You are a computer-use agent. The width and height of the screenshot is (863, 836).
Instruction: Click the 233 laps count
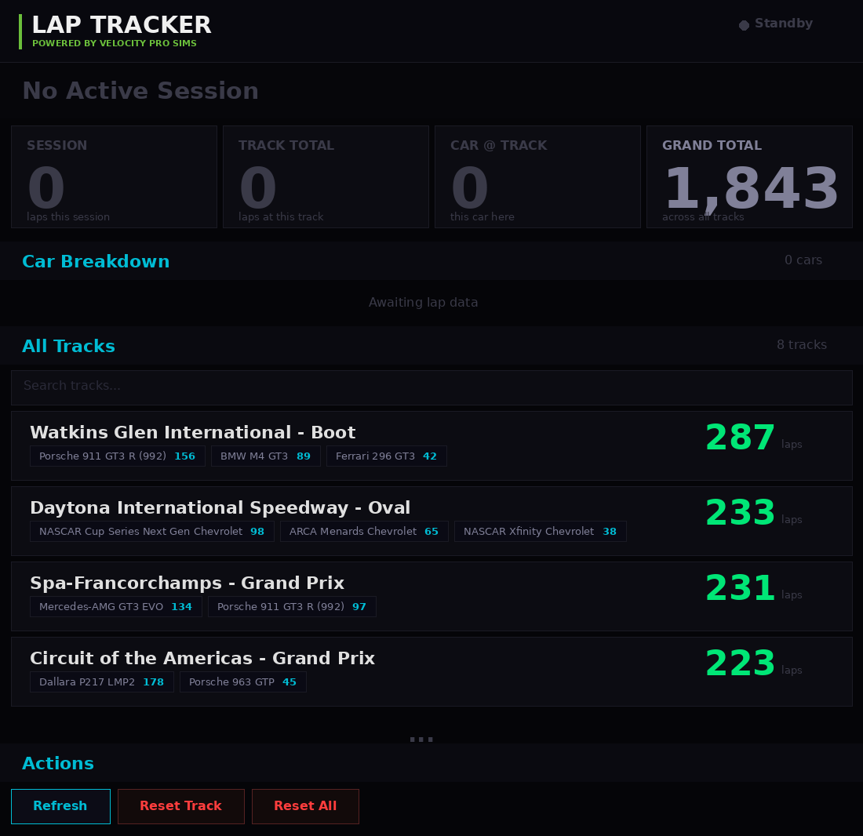pos(741,513)
